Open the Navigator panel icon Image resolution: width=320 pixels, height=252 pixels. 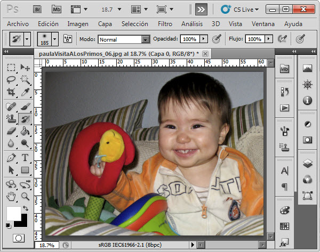[308, 85]
